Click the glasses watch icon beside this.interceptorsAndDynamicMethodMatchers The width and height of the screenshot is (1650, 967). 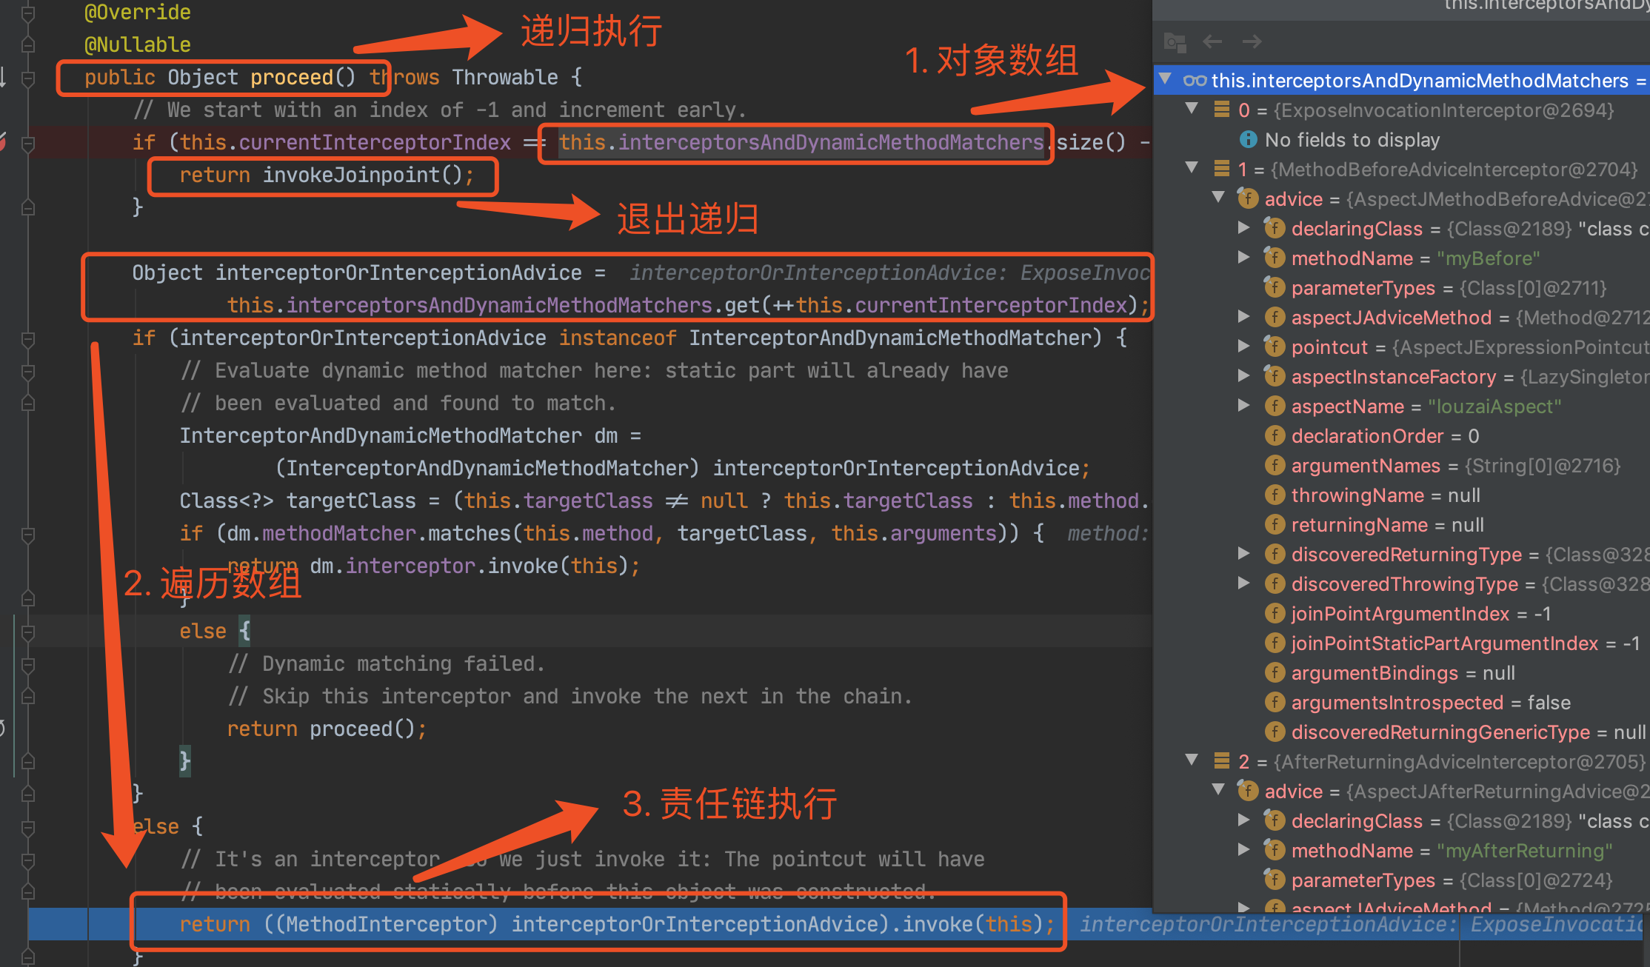click(1195, 81)
